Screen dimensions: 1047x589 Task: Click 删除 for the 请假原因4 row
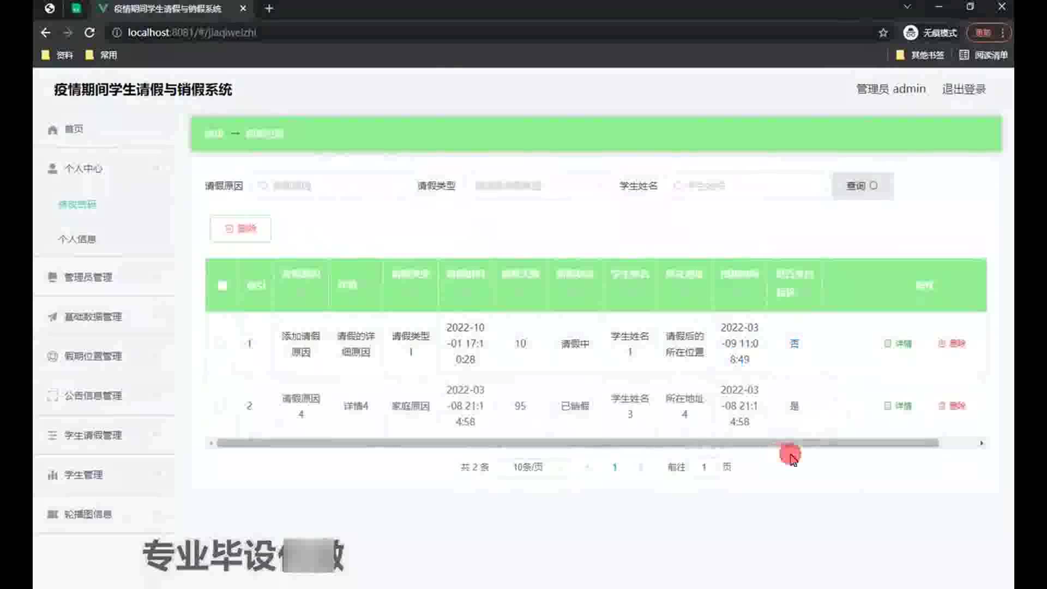pos(952,406)
